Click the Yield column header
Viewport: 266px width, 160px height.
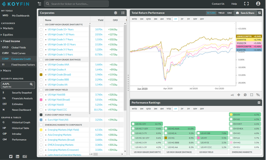pos(100,20)
